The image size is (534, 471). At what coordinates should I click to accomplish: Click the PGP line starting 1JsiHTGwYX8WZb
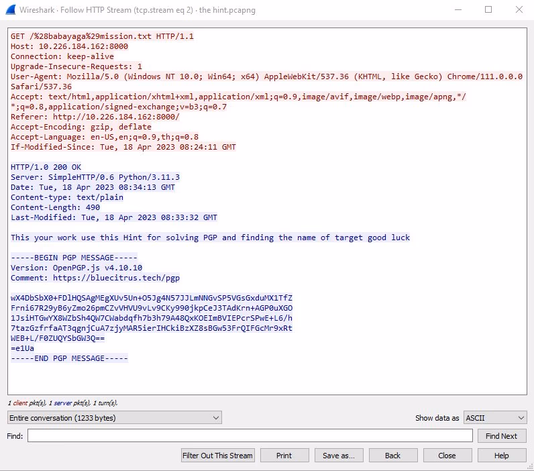(x=152, y=318)
